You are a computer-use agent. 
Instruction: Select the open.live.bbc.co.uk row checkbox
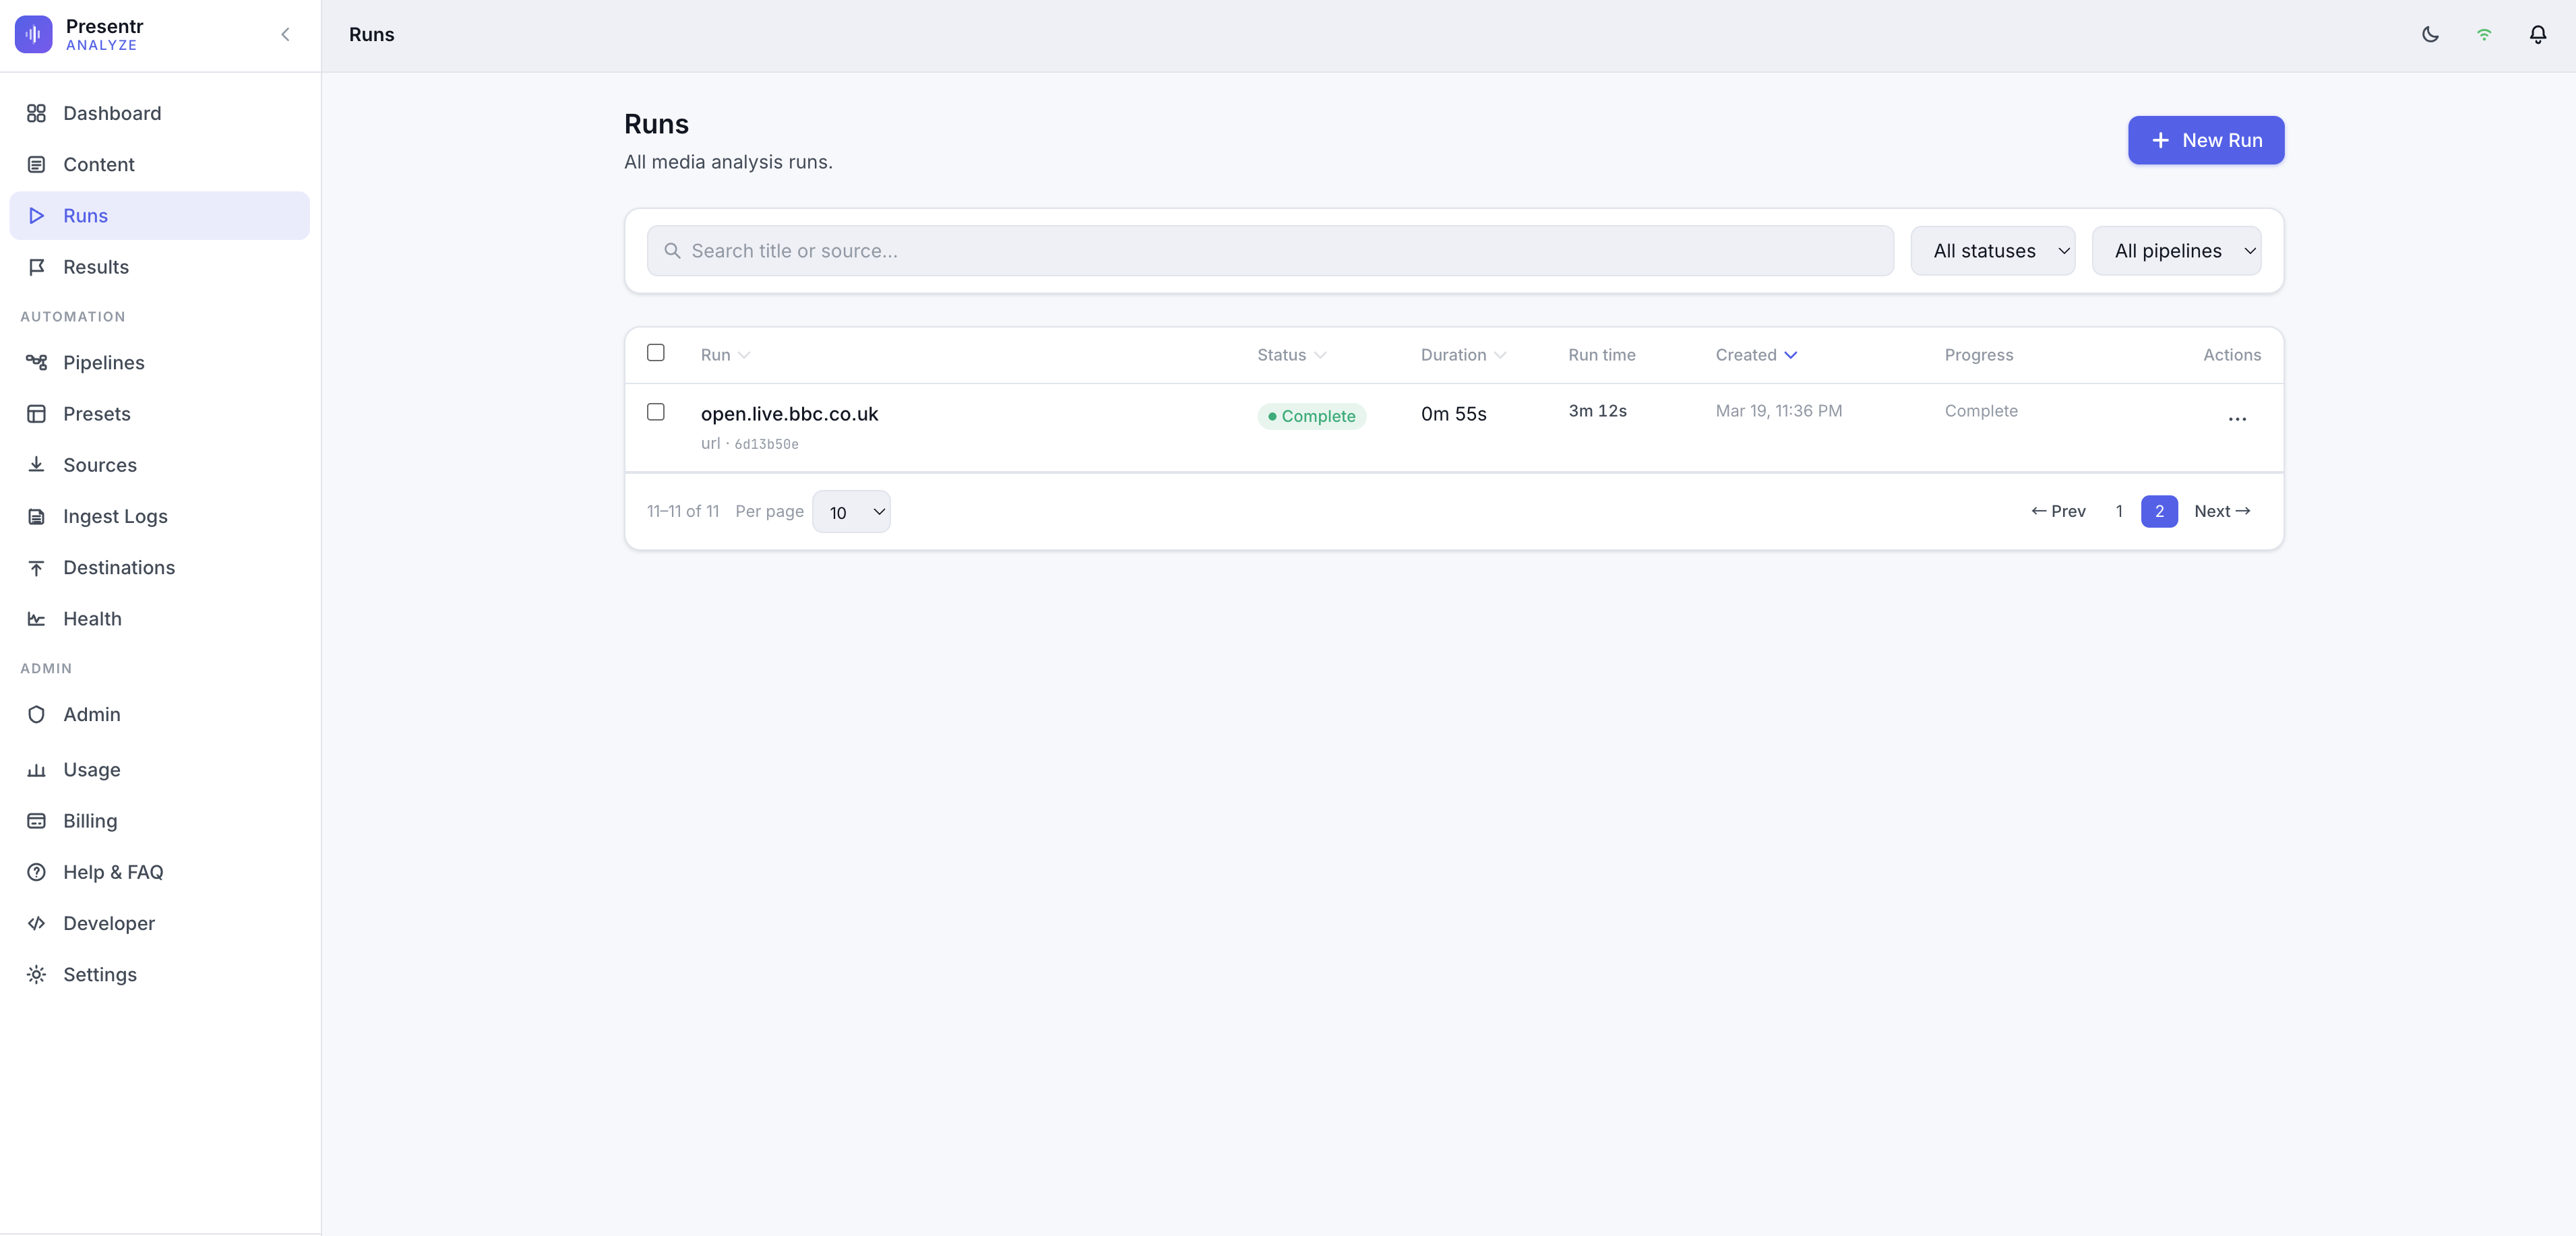tap(656, 412)
